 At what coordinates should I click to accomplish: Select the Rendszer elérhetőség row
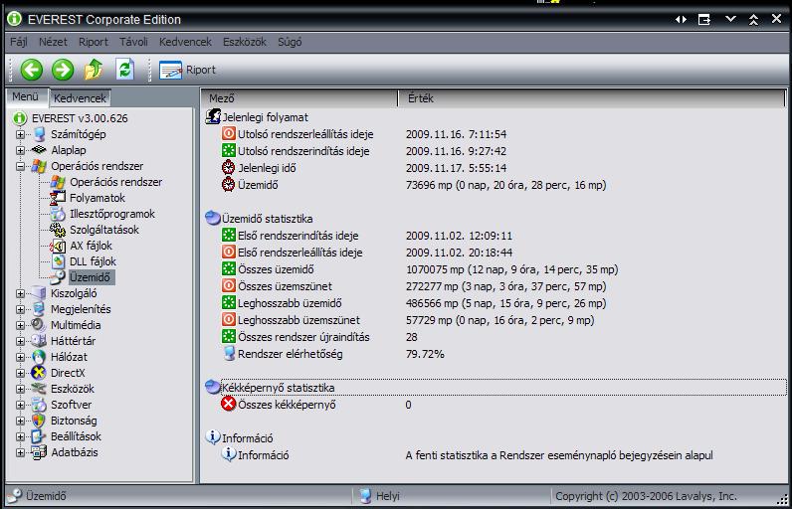(x=495, y=354)
